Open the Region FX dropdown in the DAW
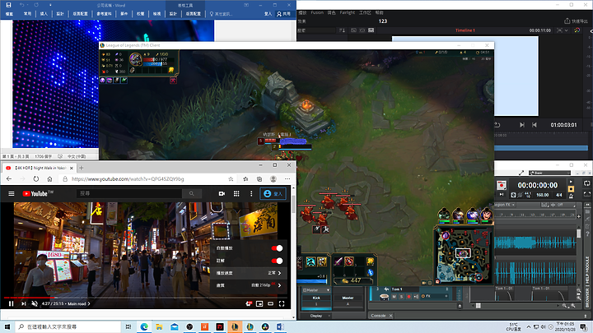The width and height of the screenshot is (593, 333). click(505, 205)
